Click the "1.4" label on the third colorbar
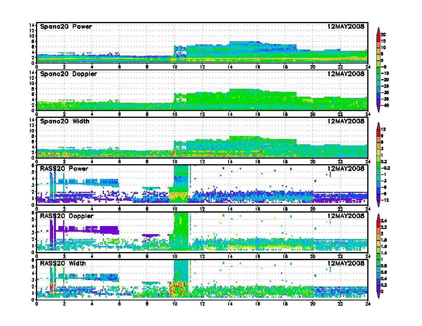Image resolution: width=422 pixels, height=326 pixels. [384, 253]
